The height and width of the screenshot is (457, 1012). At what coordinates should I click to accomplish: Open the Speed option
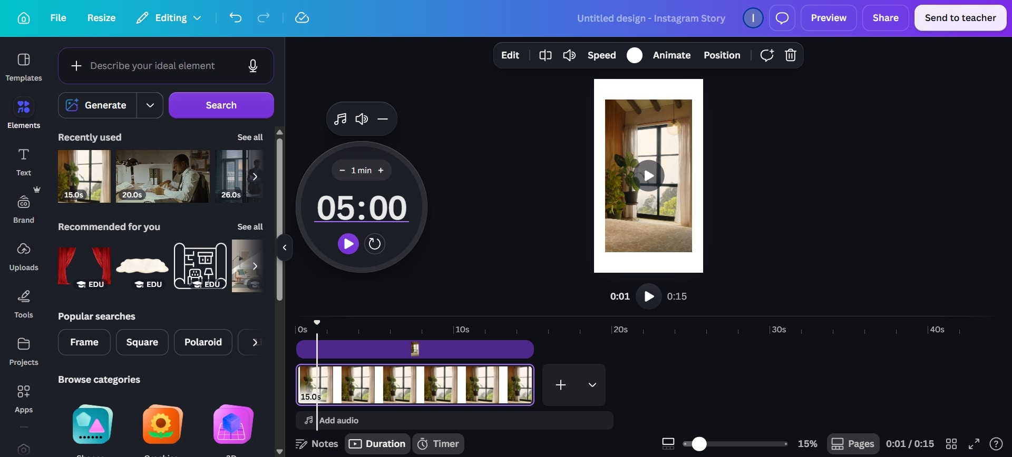point(601,55)
